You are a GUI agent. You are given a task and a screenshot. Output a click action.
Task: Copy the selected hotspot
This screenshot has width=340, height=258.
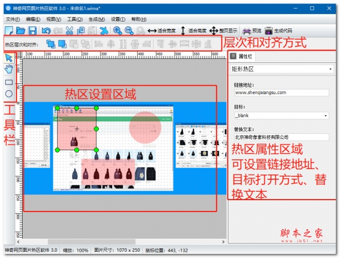point(81,31)
